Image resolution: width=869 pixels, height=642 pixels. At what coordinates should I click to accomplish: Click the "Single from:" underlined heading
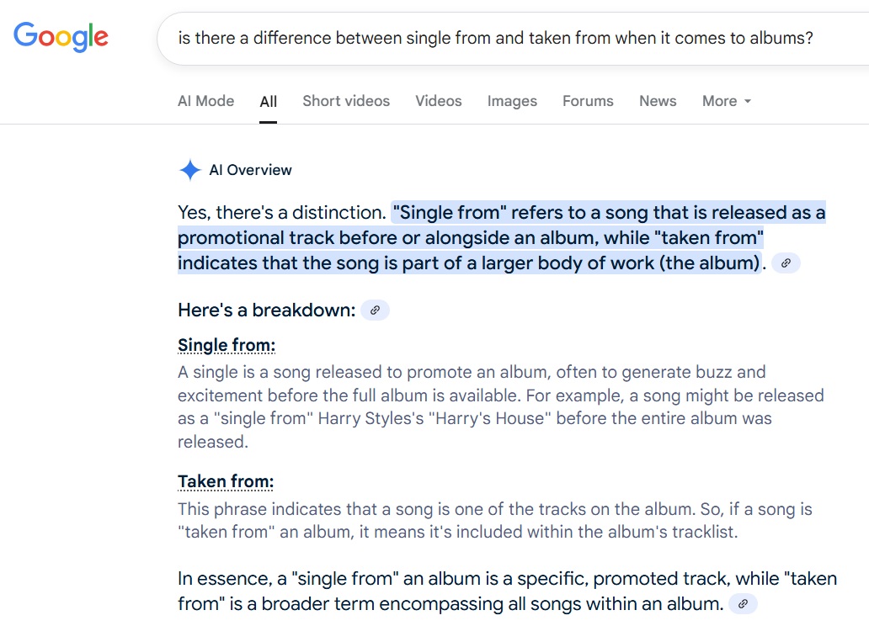[x=227, y=346]
